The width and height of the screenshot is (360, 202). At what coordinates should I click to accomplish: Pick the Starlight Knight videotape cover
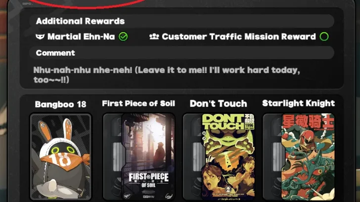coord(308,157)
